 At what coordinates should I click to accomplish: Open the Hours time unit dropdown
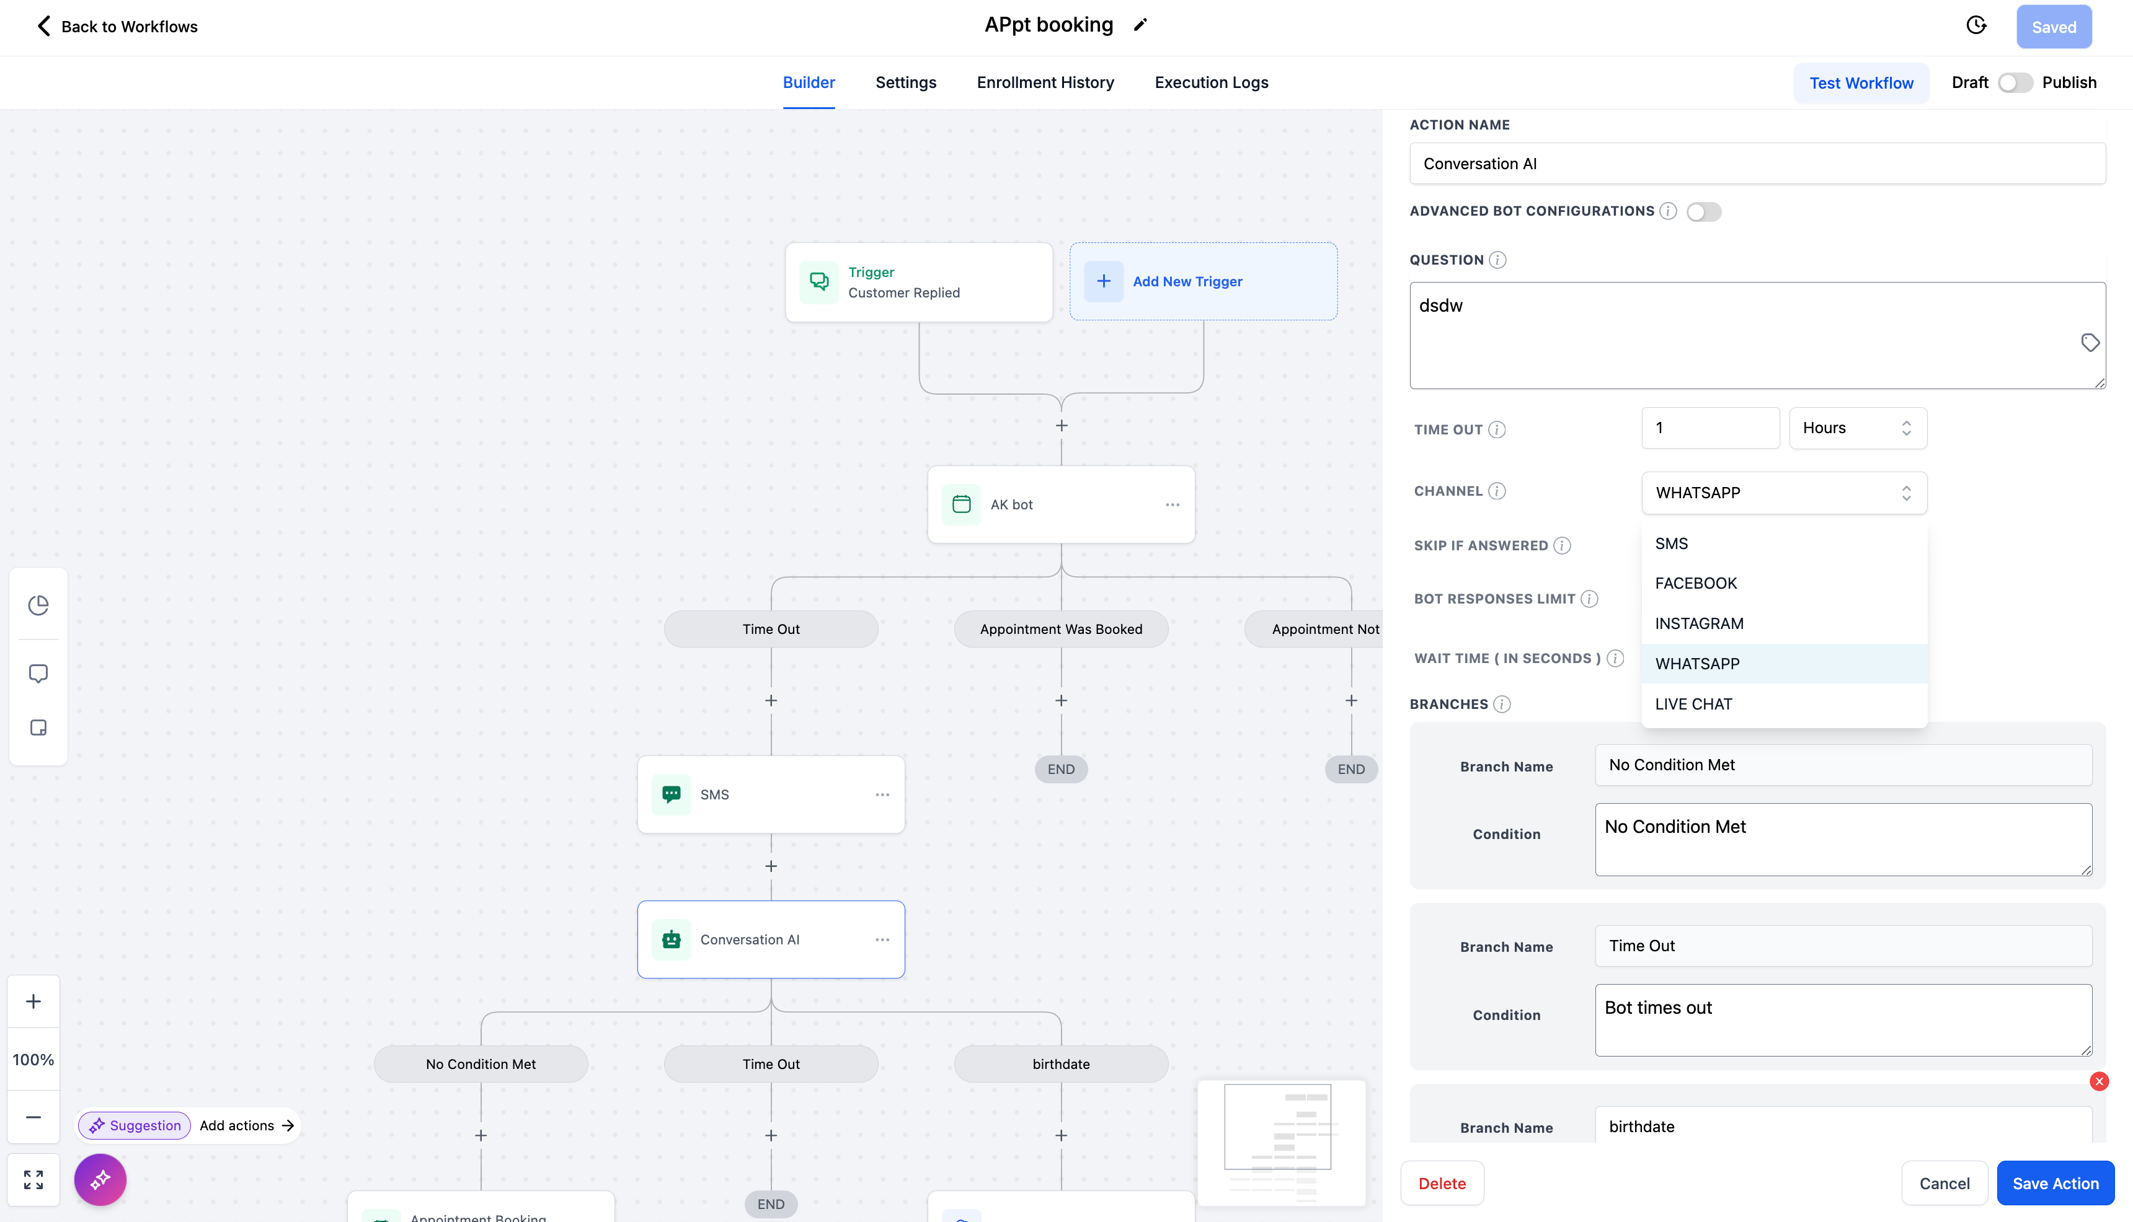[1856, 428]
